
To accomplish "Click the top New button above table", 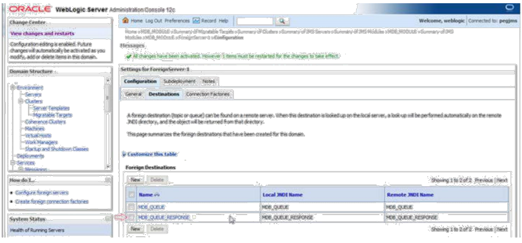I will (x=136, y=180).
